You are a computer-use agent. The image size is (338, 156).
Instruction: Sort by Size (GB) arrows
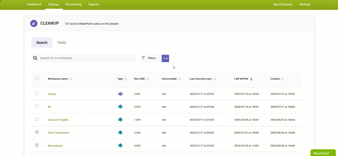[x=147, y=79]
